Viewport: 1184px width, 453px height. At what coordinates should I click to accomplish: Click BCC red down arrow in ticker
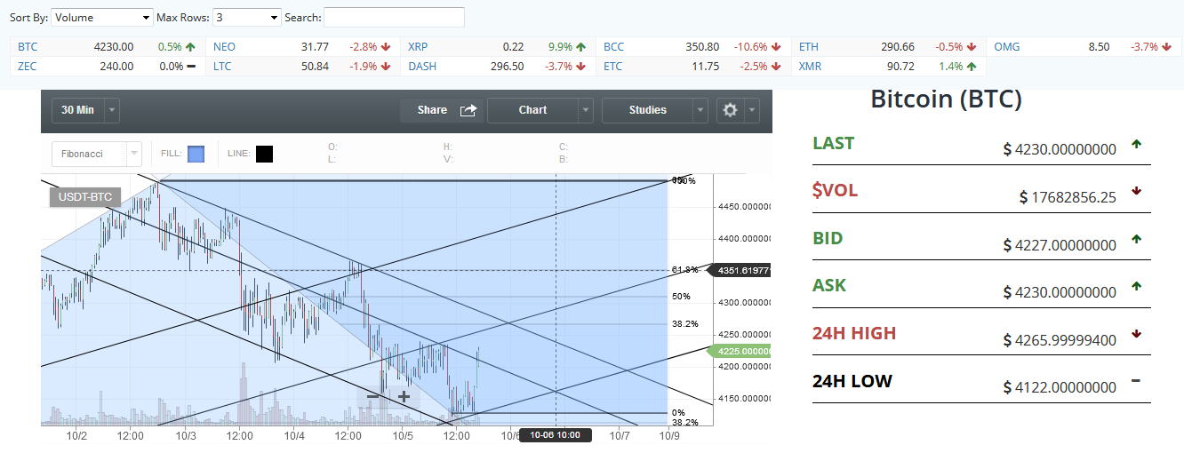click(776, 47)
